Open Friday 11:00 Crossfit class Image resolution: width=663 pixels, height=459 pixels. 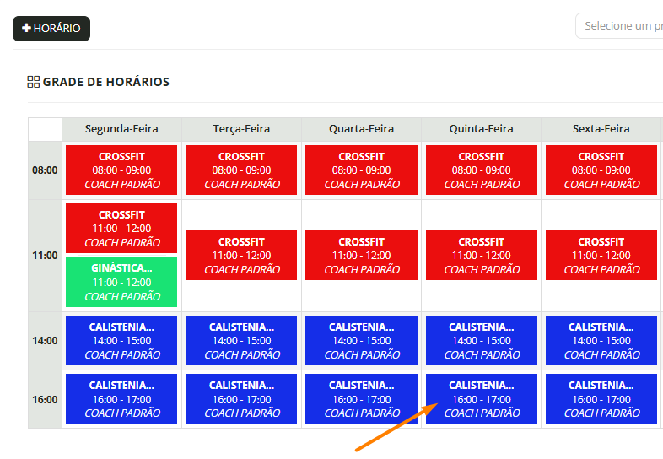coord(601,255)
